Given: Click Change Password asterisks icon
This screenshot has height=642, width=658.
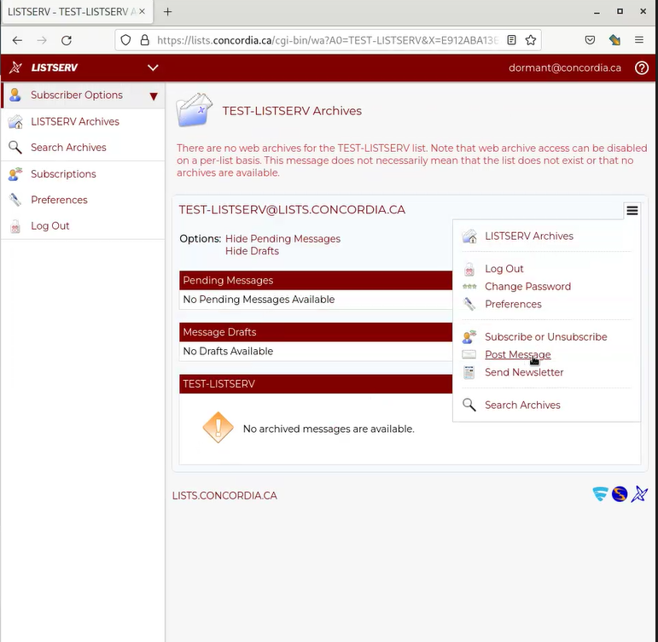Looking at the screenshot, I should point(469,286).
